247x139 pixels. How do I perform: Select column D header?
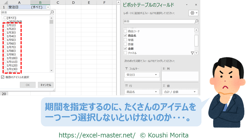[x=73, y=3]
